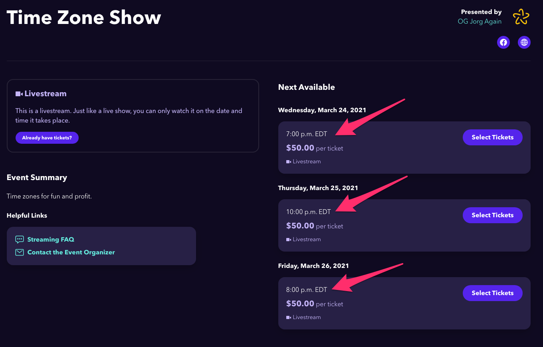The height and width of the screenshot is (347, 543).
Task: Click the $50.00 price in the Wednesday card
Action: pyautogui.click(x=300, y=148)
